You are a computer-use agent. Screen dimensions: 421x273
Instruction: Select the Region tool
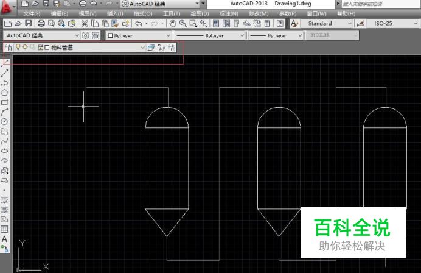click(5, 219)
